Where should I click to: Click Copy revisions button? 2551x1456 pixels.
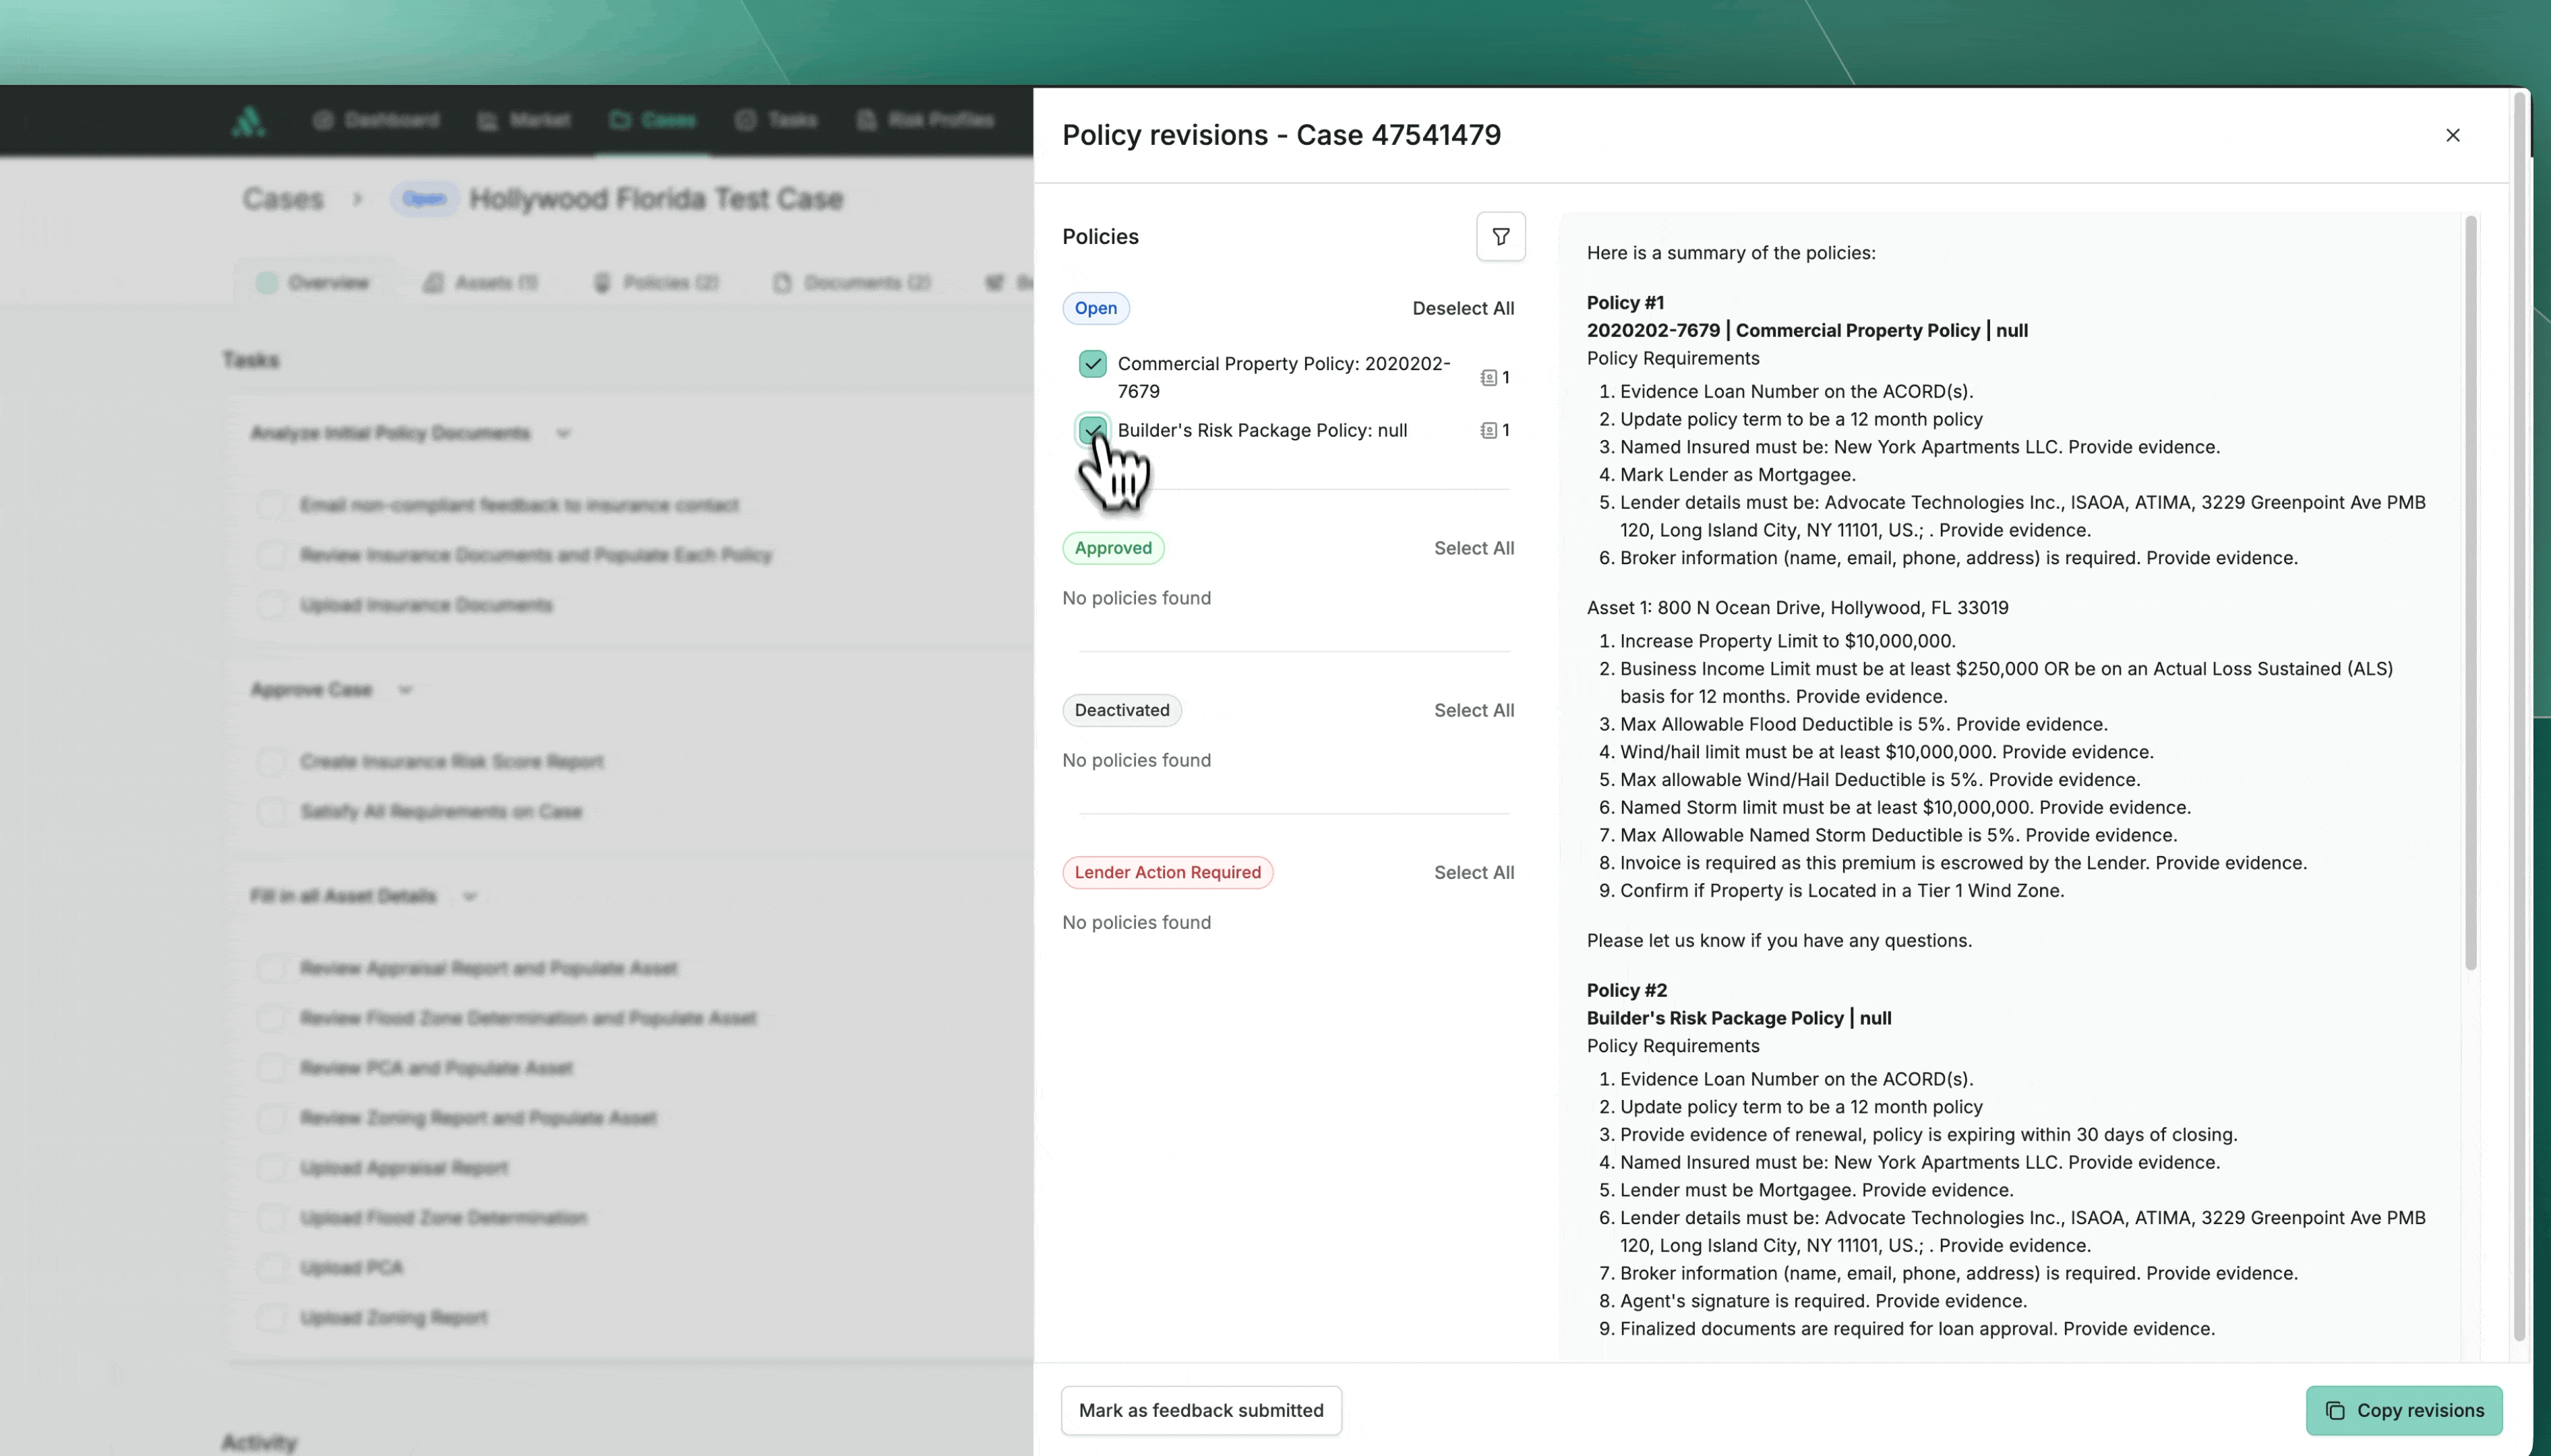(2403, 1410)
